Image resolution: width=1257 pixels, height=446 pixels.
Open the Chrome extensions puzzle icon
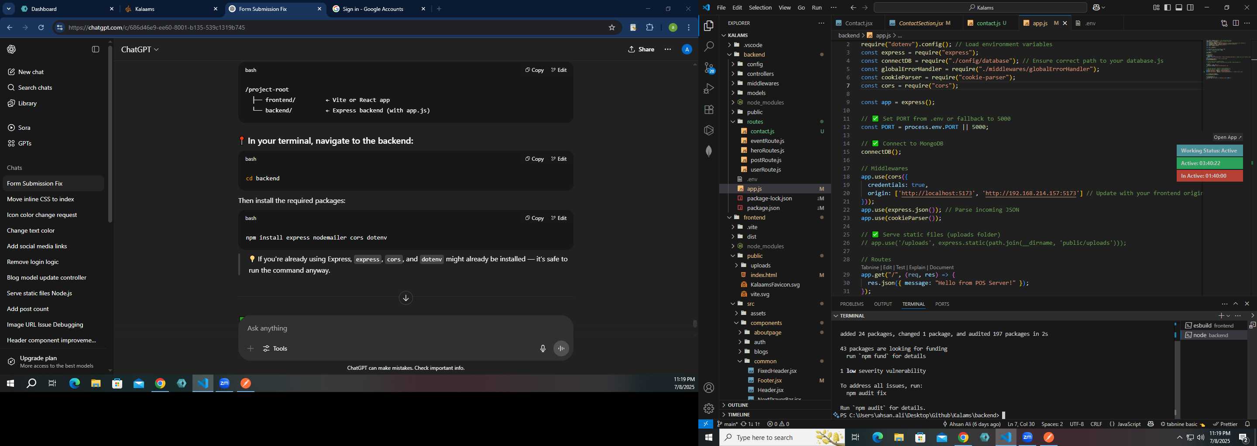649,28
